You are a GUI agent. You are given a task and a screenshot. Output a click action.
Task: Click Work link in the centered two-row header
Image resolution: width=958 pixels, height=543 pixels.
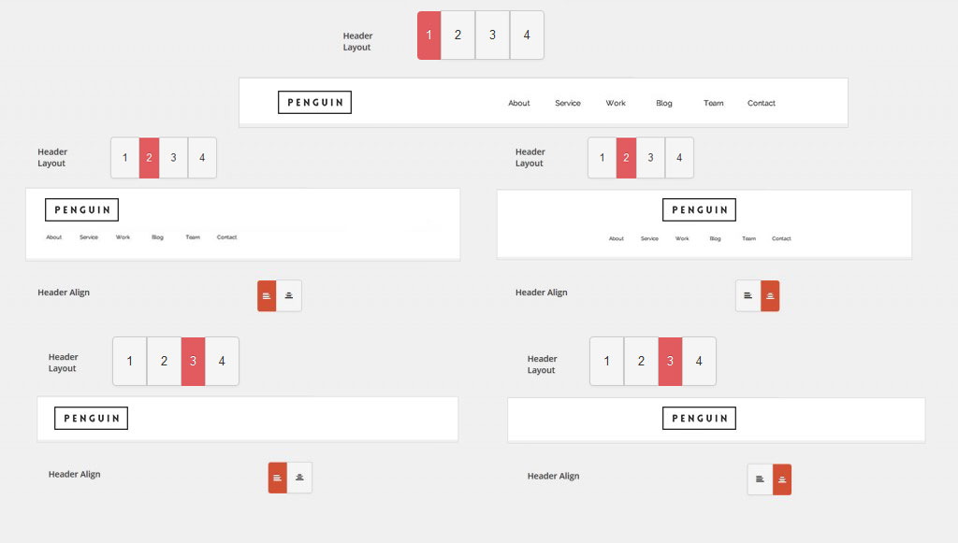click(682, 239)
